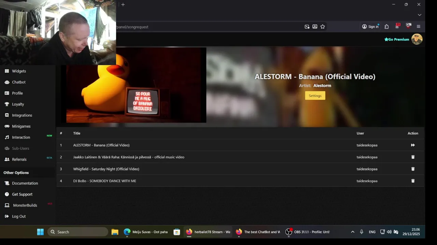Image resolution: width=437 pixels, height=245 pixels.
Task: Click Jaakko Laitinen & Väärä Raha title
Action: pyautogui.click(x=129, y=157)
